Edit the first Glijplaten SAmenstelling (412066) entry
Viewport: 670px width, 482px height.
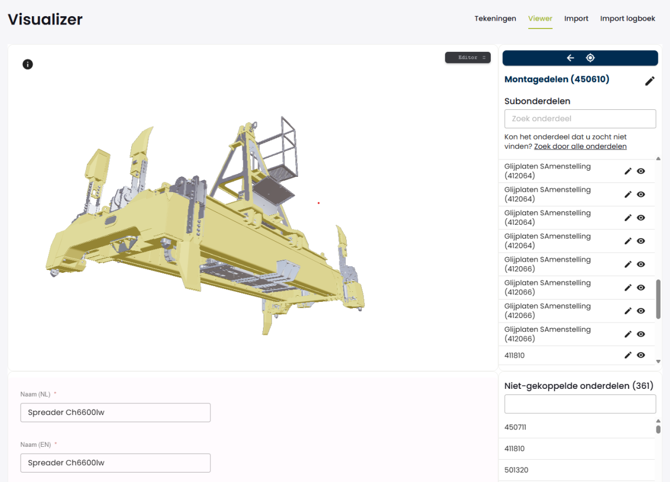point(628,264)
